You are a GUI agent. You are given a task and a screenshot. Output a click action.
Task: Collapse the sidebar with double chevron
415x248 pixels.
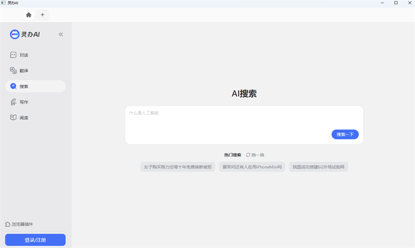click(x=61, y=34)
